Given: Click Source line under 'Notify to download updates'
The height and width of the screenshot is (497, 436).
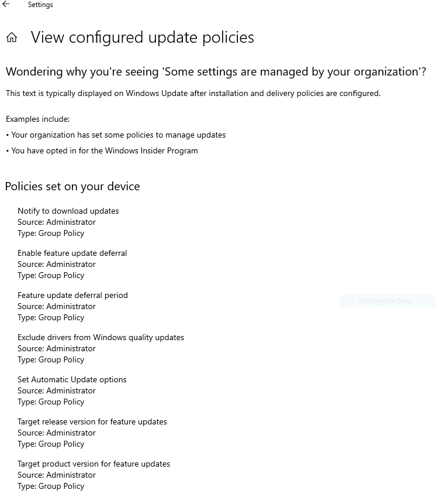Looking at the screenshot, I should click(x=56, y=222).
